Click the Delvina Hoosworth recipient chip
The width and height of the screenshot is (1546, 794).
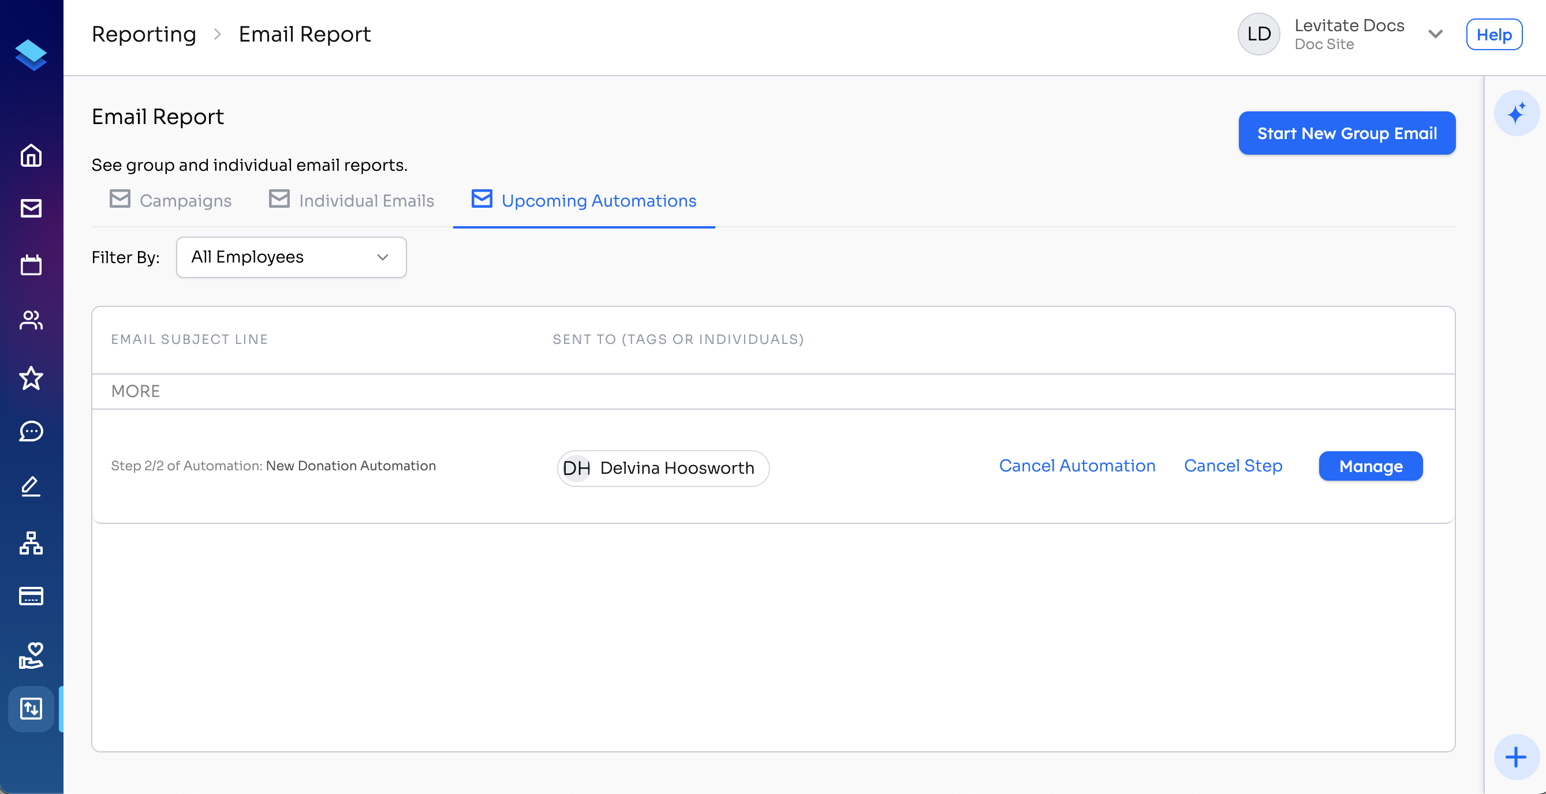click(x=663, y=469)
